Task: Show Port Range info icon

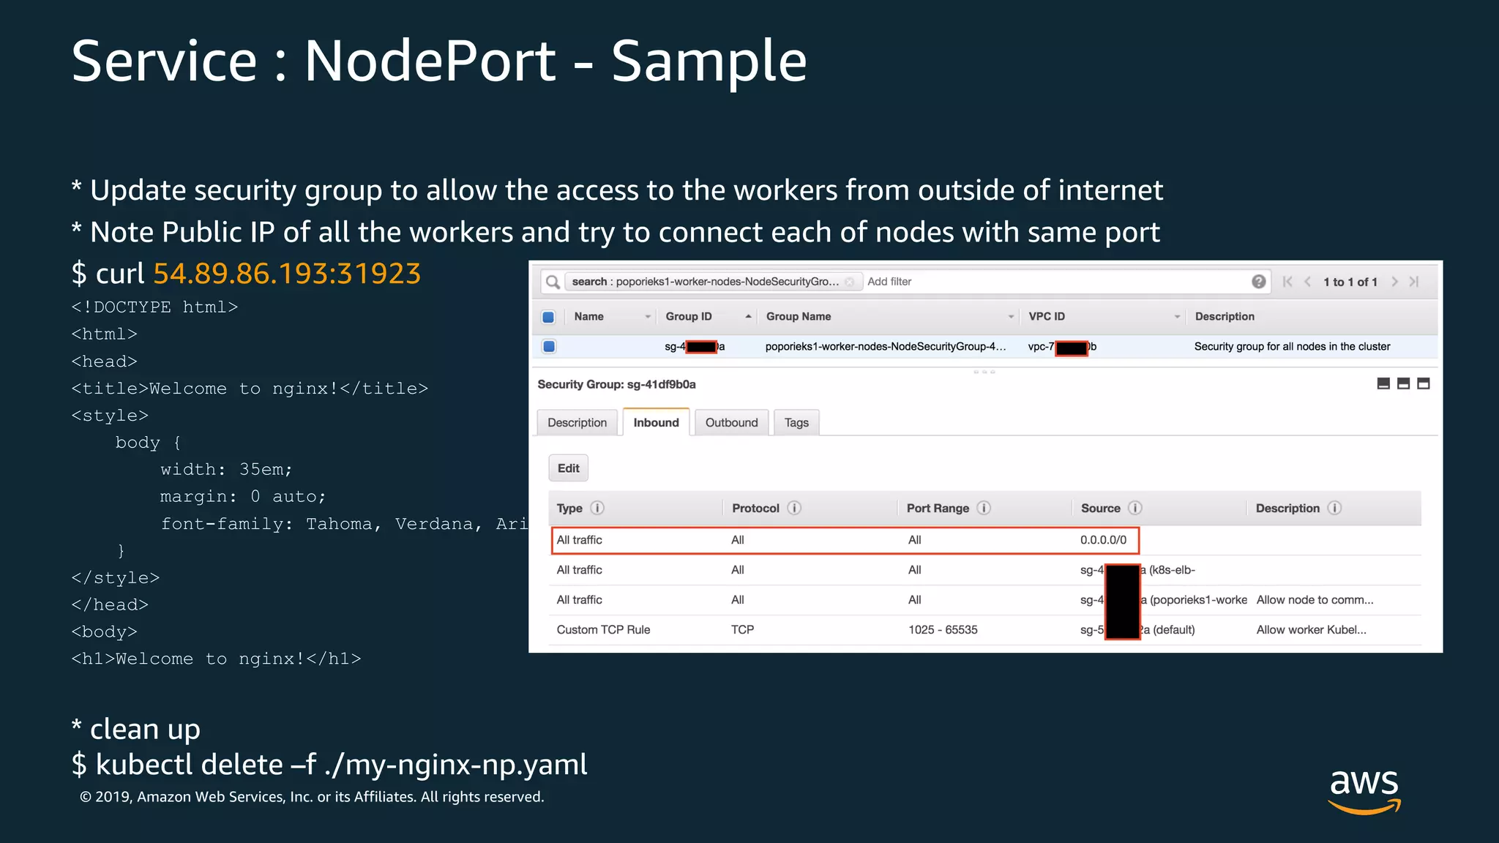Action: (984, 508)
